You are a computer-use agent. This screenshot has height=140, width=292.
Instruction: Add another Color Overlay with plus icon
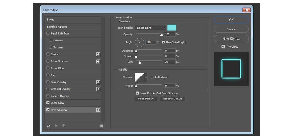[x=98, y=82]
